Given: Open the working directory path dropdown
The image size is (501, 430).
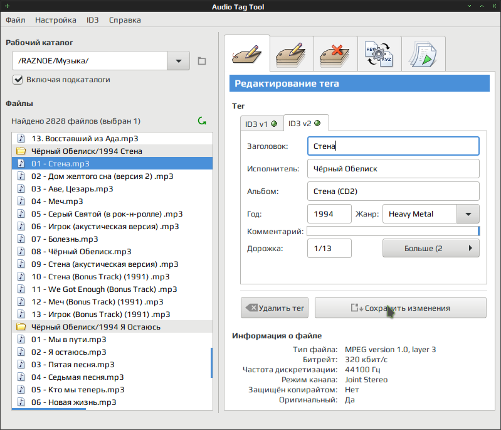Looking at the screenshot, I should 178,61.
